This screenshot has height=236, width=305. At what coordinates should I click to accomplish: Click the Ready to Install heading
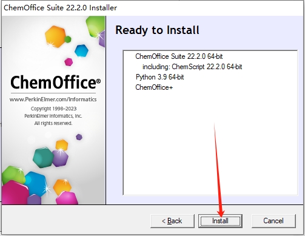[157, 30]
